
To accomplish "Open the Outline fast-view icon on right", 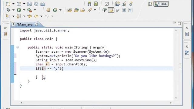I will [187, 53].
